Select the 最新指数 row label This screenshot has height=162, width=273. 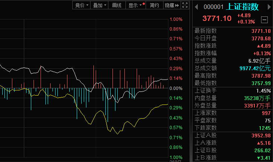(x=206, y=31)
